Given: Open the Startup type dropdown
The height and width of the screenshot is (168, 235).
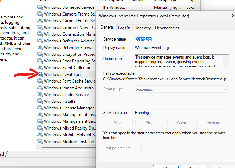Looking at the screenshot, I should 182,89.
